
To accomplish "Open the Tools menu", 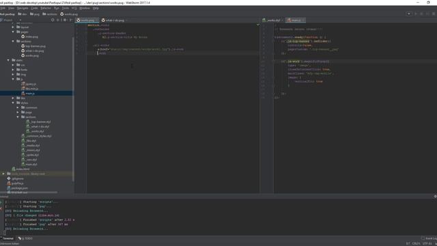I will point(66,8).
